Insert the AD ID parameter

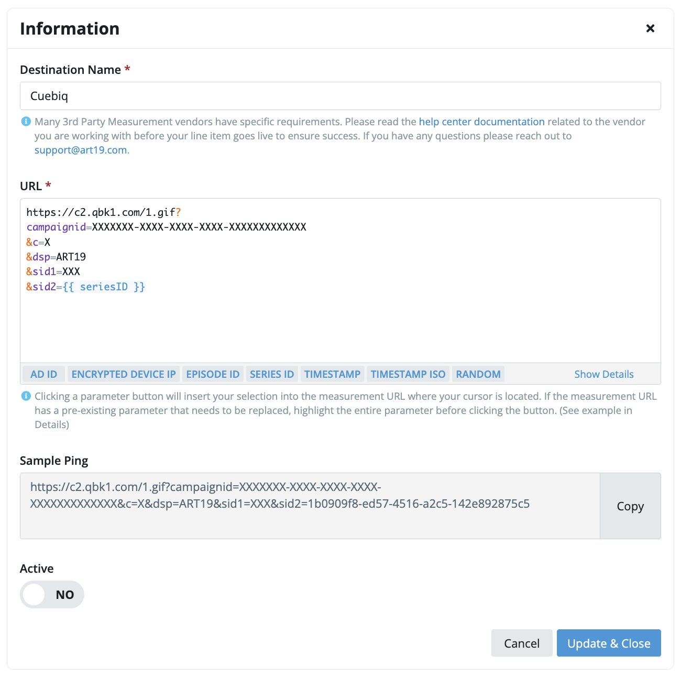click(x=44, y=374)
